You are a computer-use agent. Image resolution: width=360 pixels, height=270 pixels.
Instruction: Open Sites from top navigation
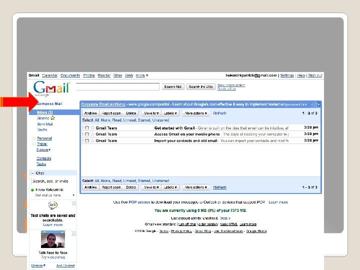click(x=117, y=75)
